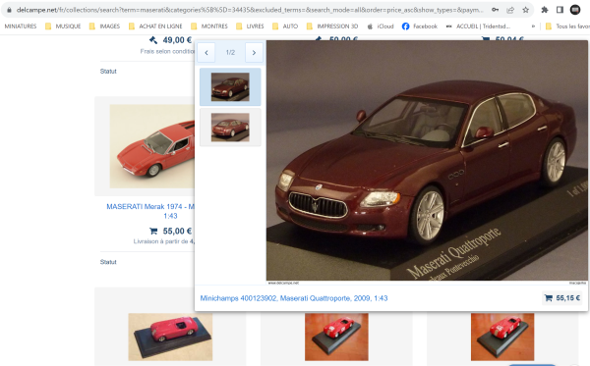Toggle the browser side panel icon
The image size is (590, 366).
560,10
